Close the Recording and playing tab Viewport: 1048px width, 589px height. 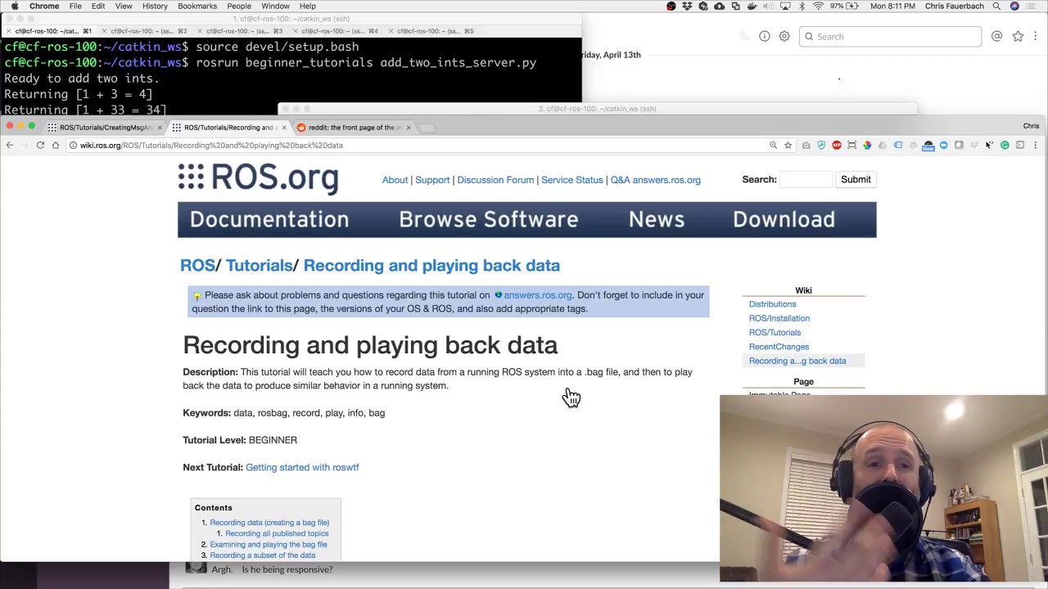(x=284, y=128)
